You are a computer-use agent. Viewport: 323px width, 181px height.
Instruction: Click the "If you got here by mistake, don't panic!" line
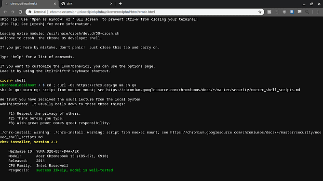pyautogui.click(x=80, y=48)
